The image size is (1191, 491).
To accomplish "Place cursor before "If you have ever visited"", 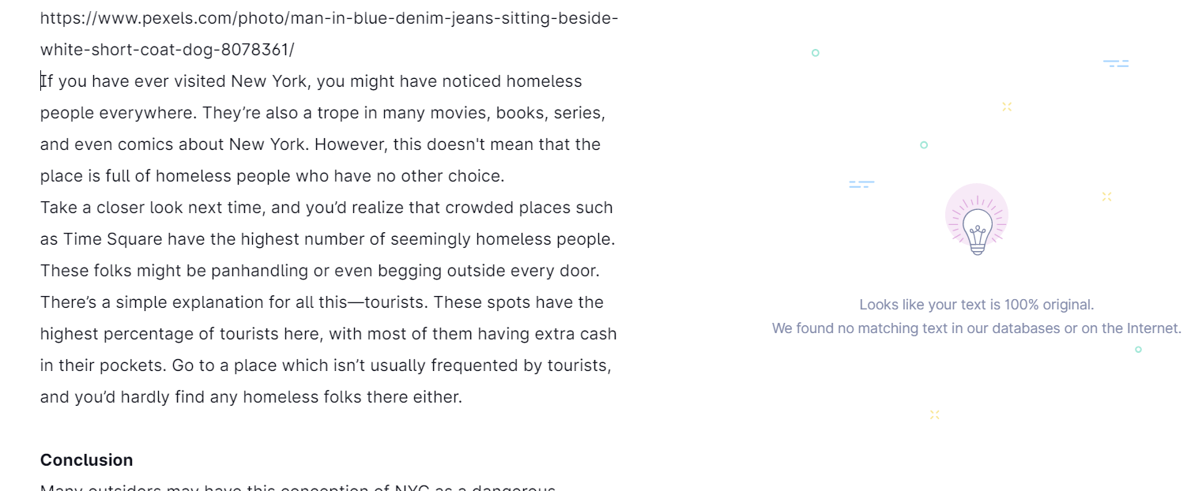I will click(x=41, y=81).
